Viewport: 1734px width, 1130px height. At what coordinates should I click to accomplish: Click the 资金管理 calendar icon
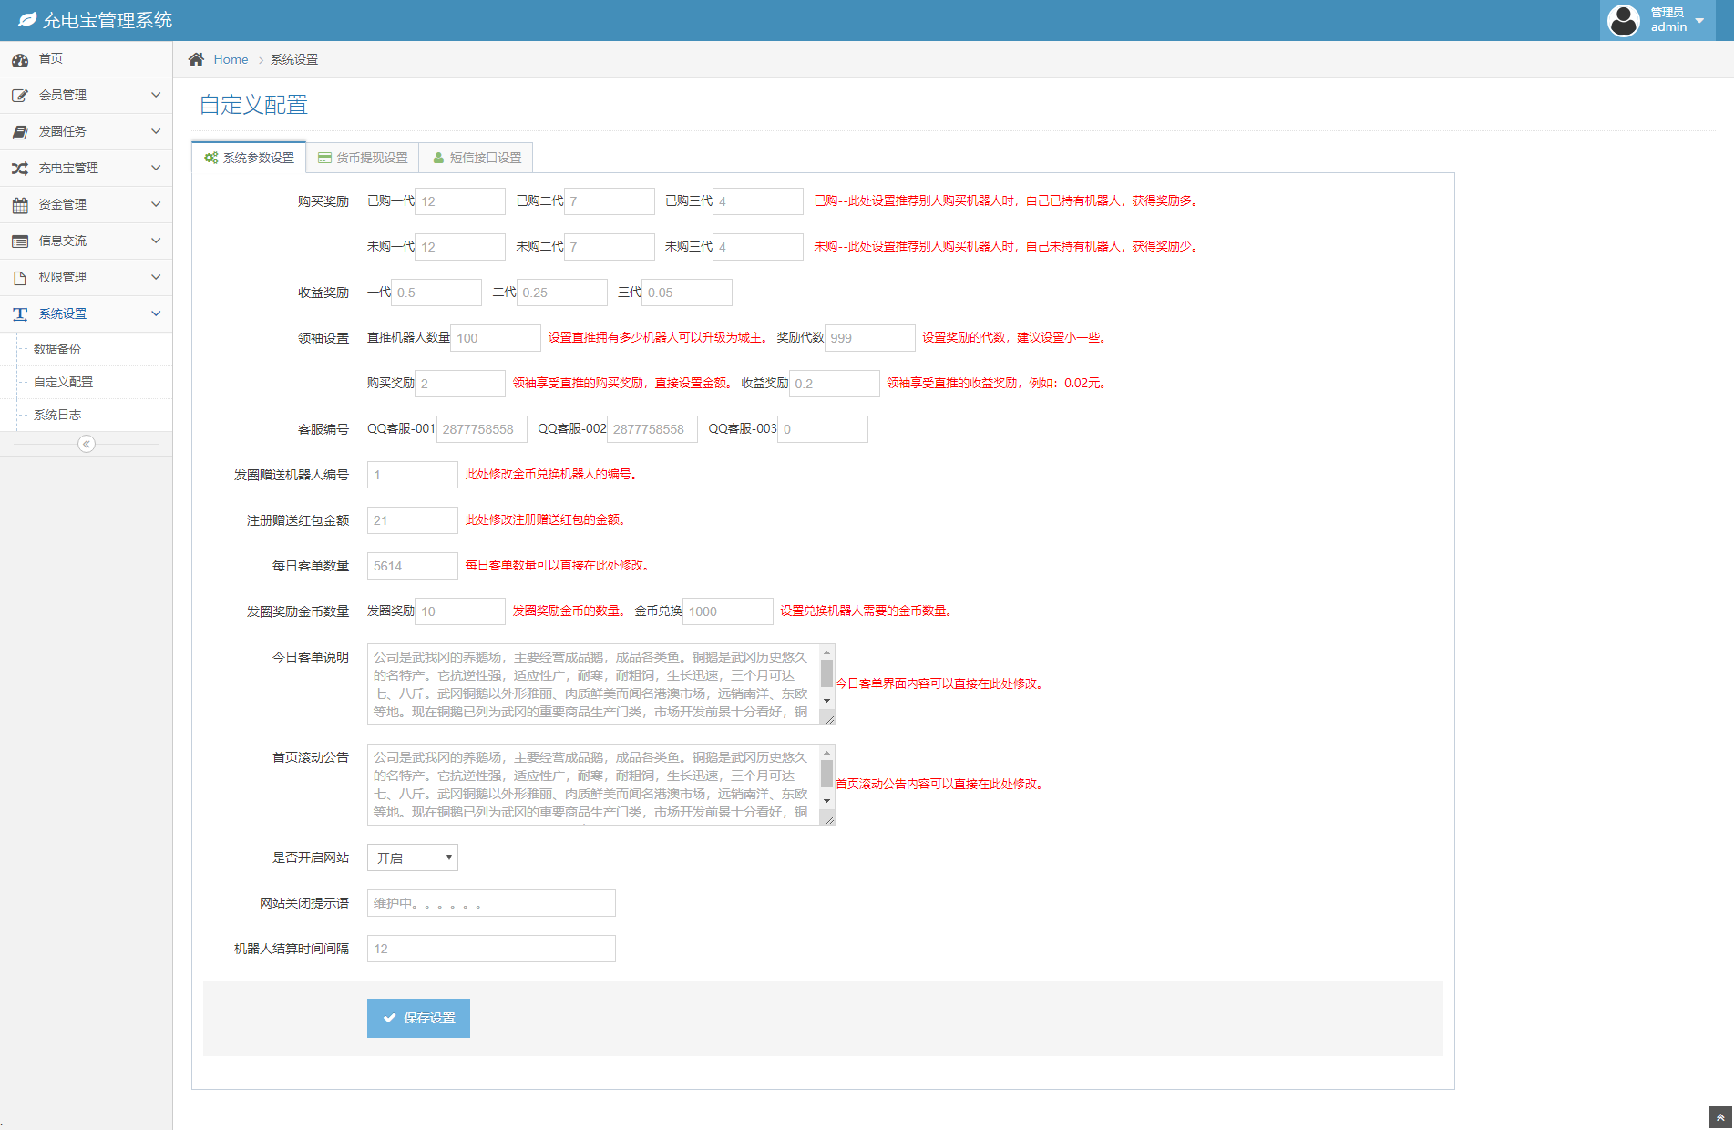point(20,205)
